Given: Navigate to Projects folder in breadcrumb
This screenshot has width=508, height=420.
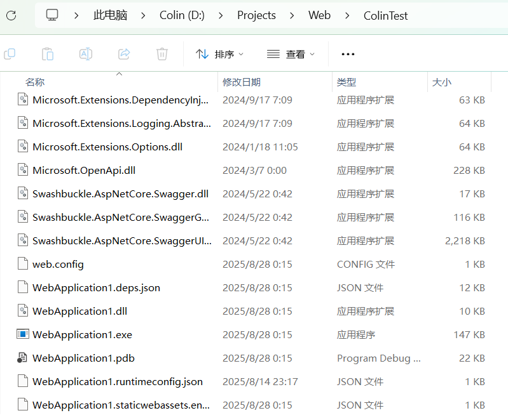Looking at the screenshot, I should tap(256, 15).
